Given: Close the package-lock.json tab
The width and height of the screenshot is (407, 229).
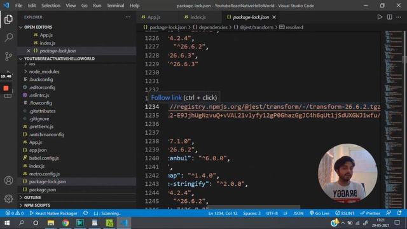Looking at the screenshot, I should [274, 17].
